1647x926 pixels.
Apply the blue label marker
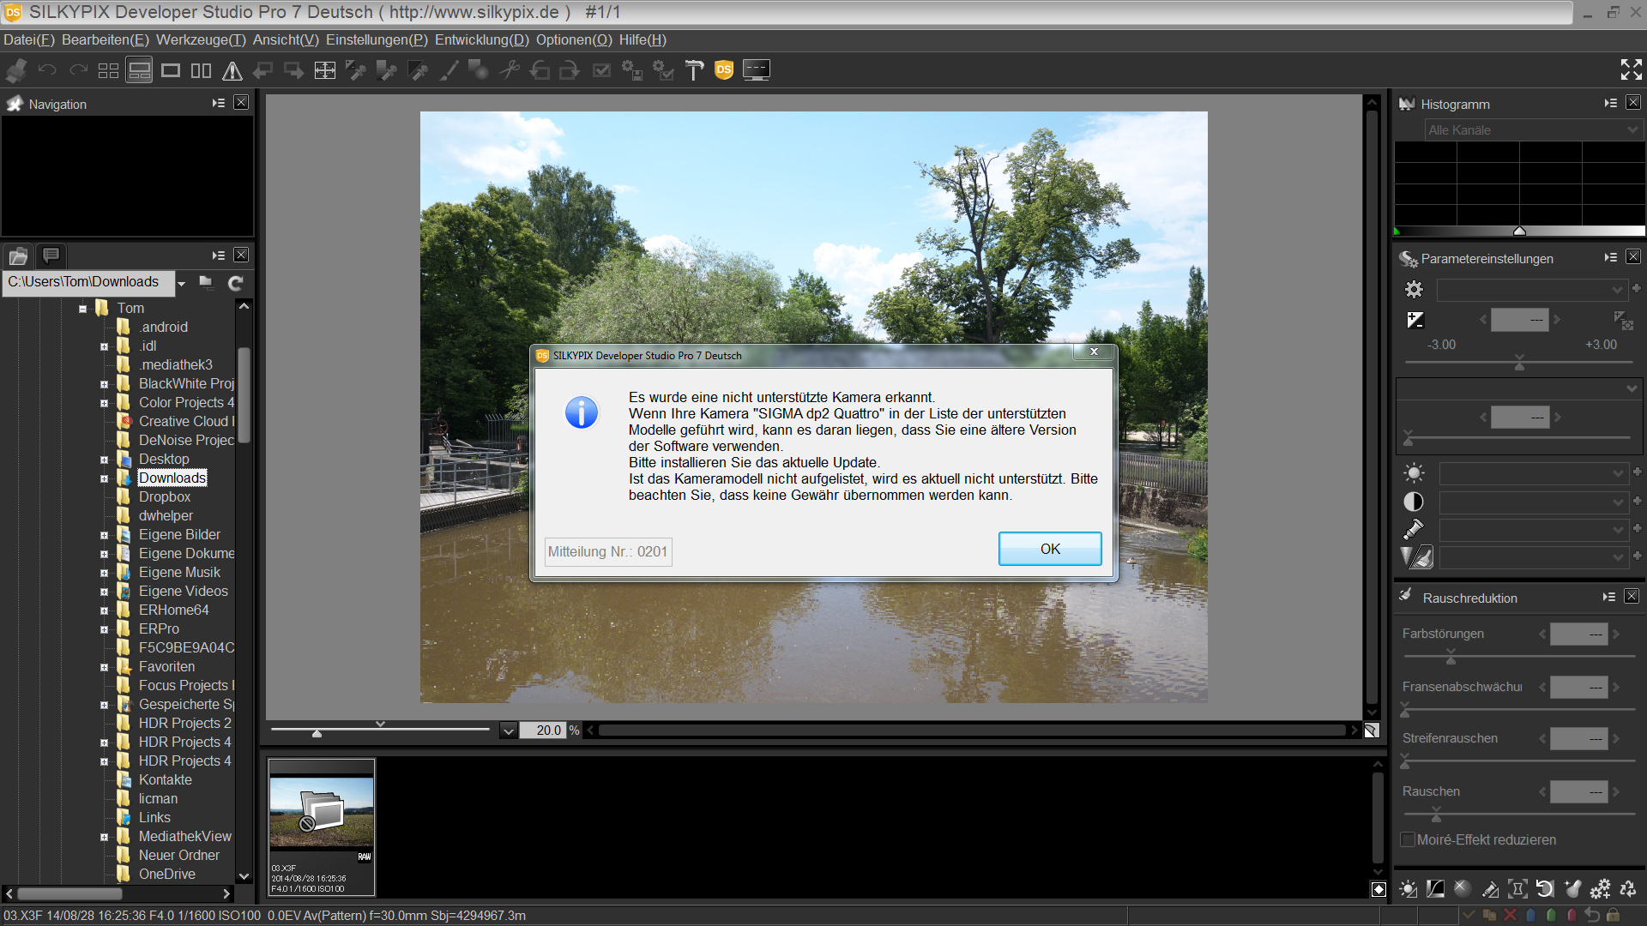[x=1531, y=916]
